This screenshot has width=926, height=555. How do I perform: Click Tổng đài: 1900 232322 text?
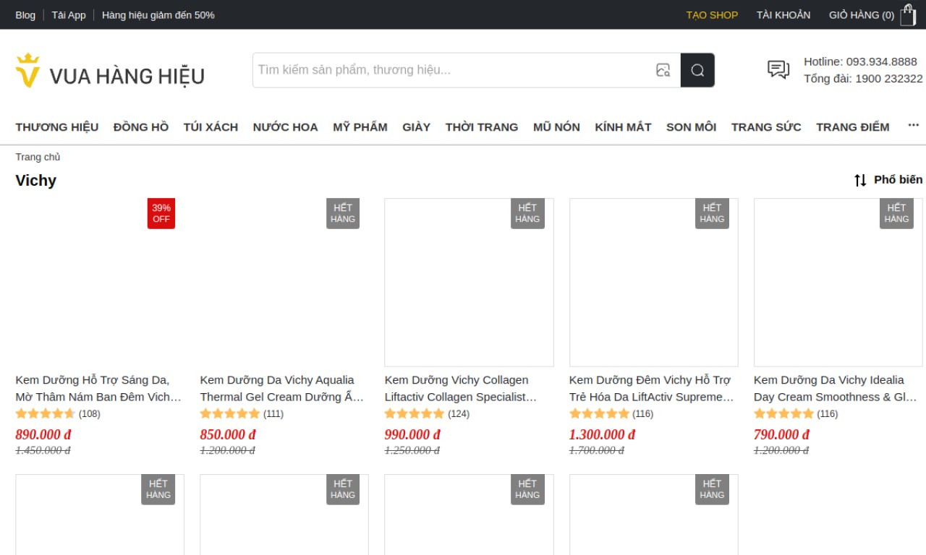[x=863, y=79]
